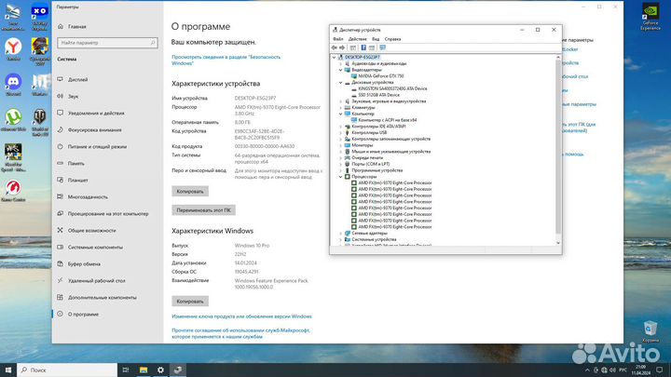Screen dimensions: 671x377
Task: Open the Yandex browser desktop shortcut
Action: coord(13,49)
